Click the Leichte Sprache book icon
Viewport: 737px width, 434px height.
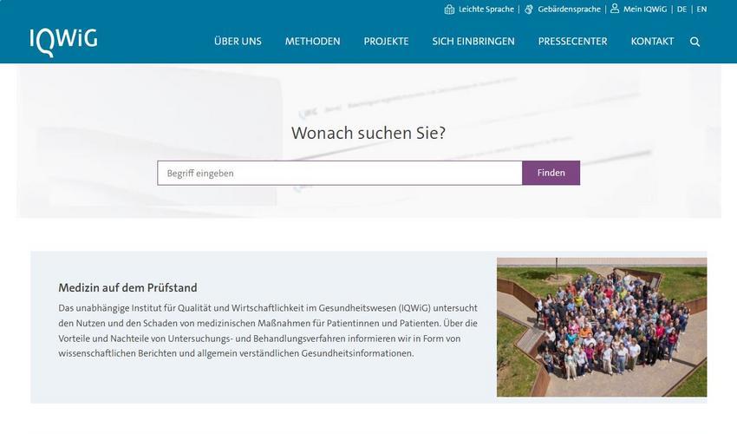coord(449,10)
